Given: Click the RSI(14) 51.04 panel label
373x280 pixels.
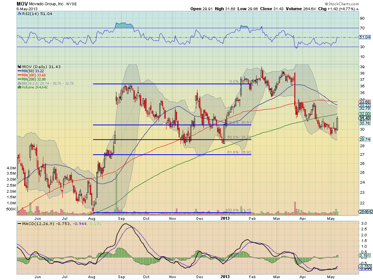Looking at the screenshot, I should coord(37,14).
